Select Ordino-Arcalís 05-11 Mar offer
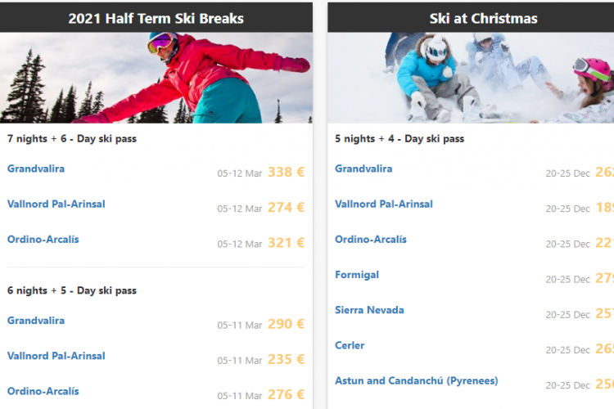Image resolution: width=614 pixels, height=409 pixels. pyautogui.click(x=43, y=391)
